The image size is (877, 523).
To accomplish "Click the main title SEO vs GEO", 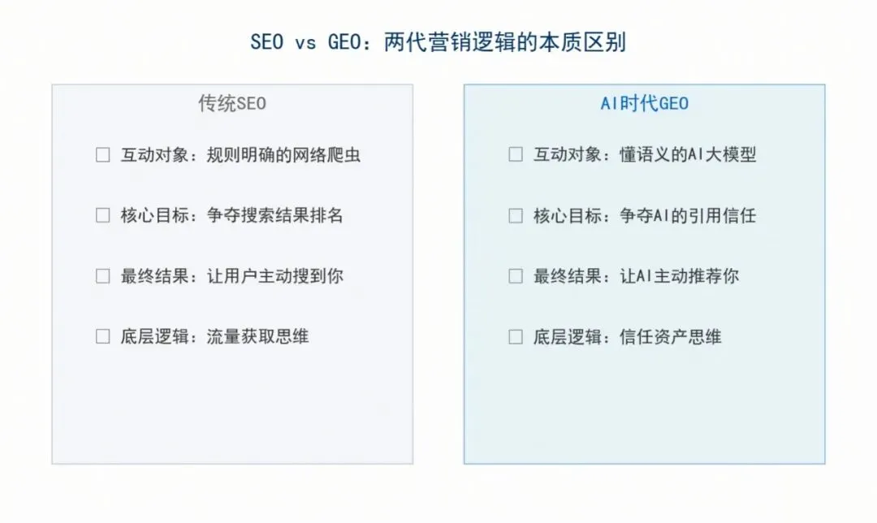I will (x=438, y=42).
